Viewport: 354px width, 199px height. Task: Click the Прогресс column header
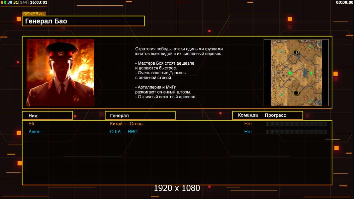(x=275, y=115)
